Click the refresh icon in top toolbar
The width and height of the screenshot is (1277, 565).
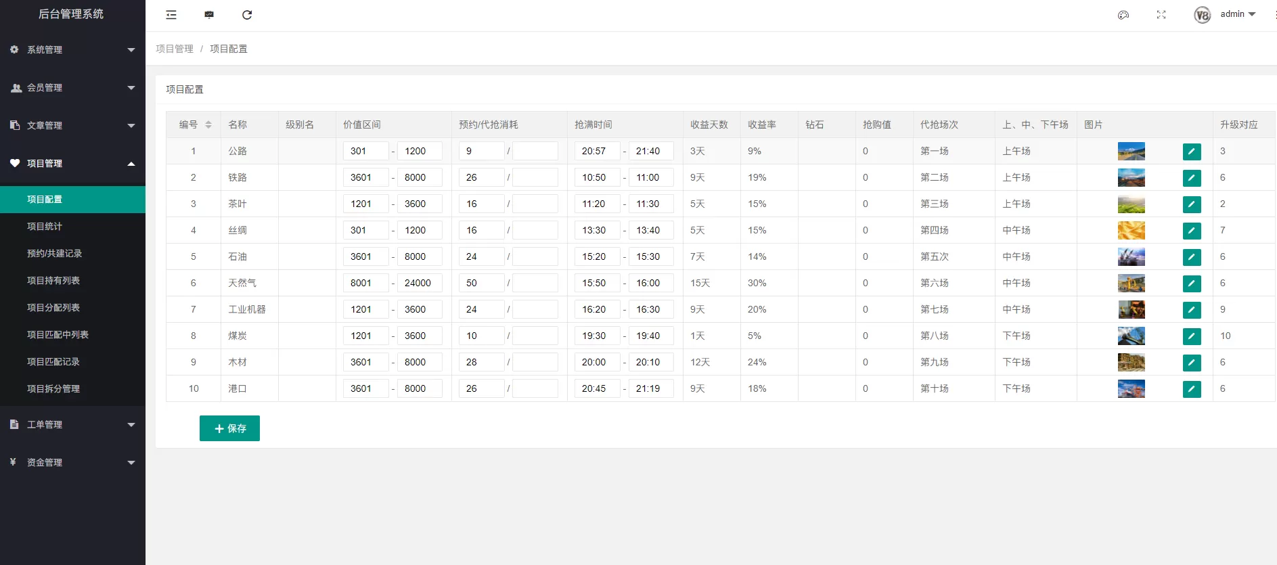pos(247,15)
